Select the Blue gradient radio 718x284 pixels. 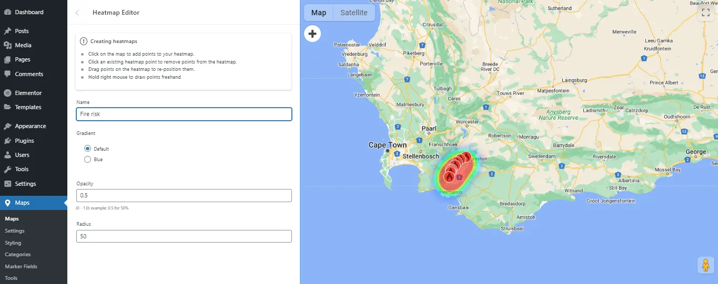click(x=88, y=159)
